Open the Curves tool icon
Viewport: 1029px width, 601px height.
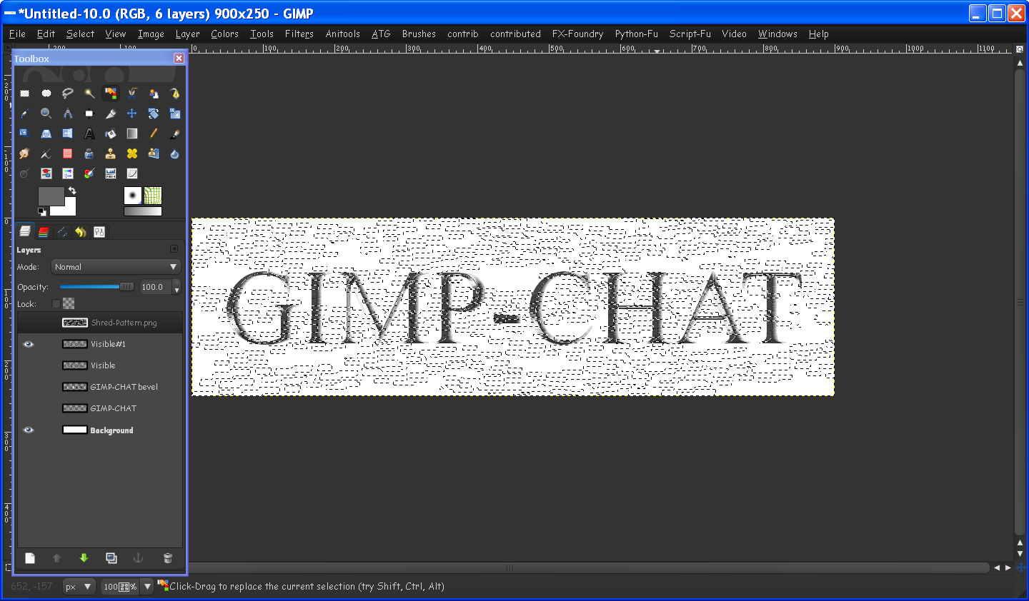132,173
